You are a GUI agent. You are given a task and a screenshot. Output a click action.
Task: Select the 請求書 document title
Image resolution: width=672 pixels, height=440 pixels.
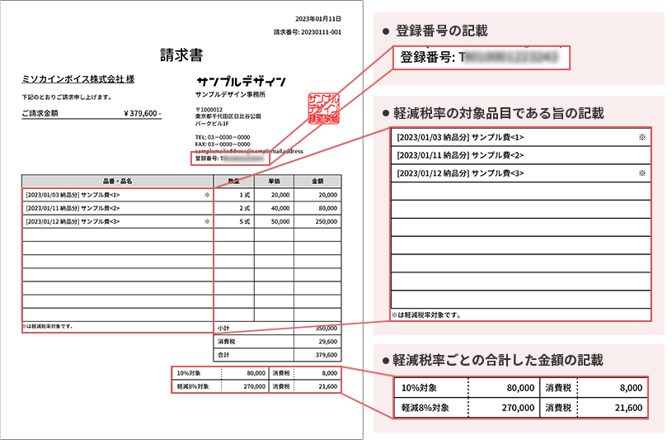click(182, 55)
